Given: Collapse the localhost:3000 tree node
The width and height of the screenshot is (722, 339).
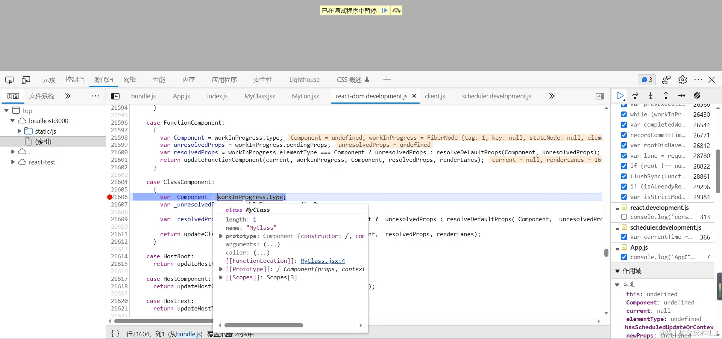Looking at the screenshot, I should point(12,121).
